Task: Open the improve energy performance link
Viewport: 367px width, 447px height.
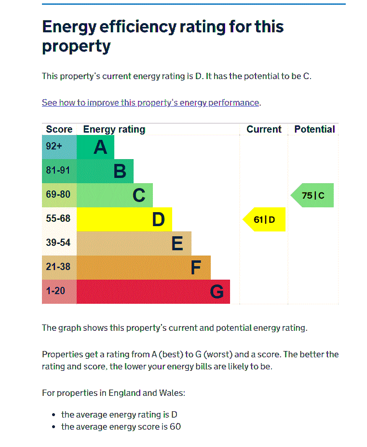Action: click(150, 103)
